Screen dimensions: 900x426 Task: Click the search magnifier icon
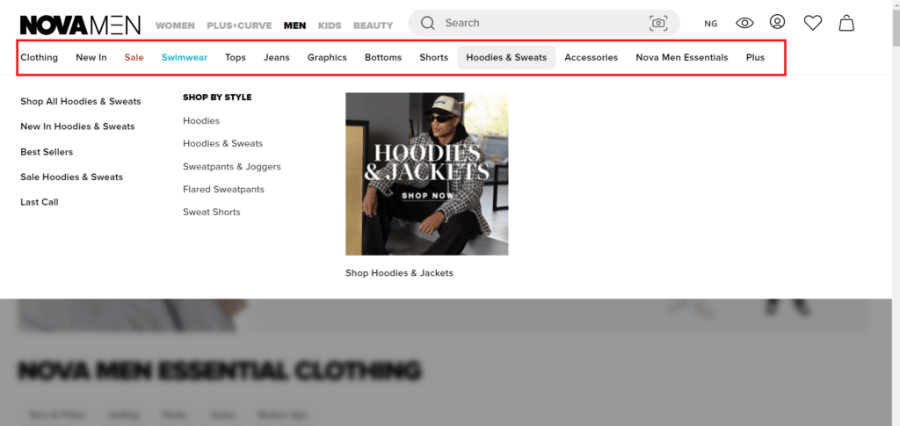428,23
